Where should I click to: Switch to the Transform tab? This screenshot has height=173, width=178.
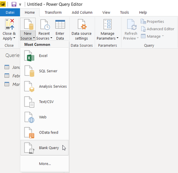53,12
